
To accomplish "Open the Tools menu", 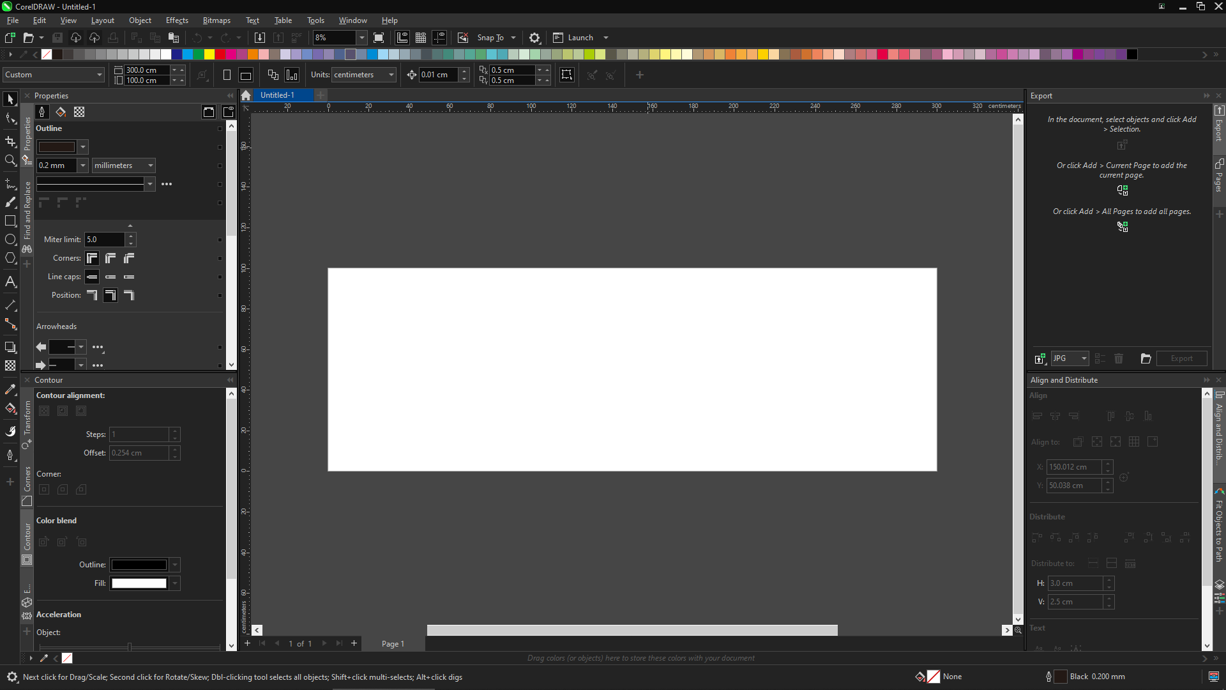I will click(x=315, y=20).
